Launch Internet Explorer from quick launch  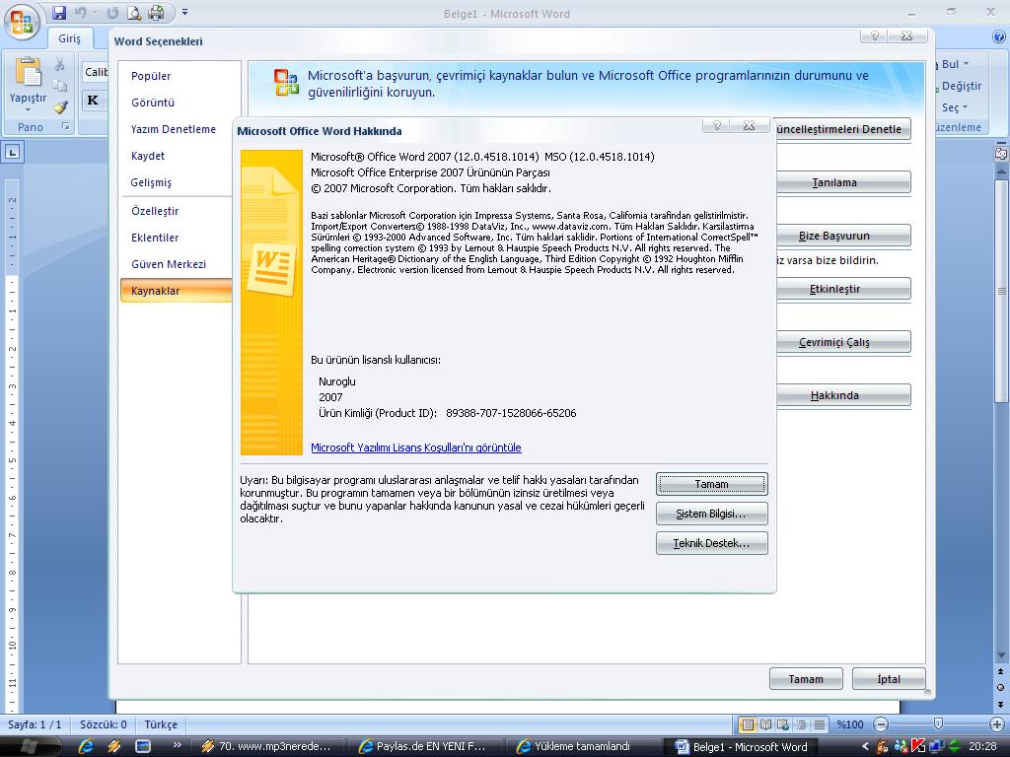(x=86, y=746)
